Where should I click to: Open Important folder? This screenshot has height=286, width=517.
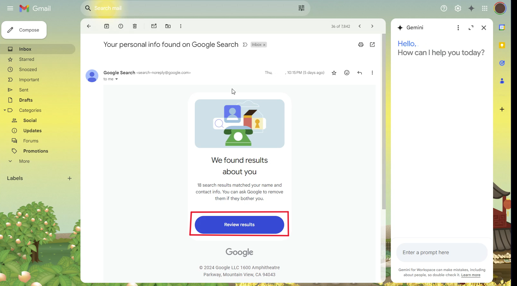coord(38,80)
